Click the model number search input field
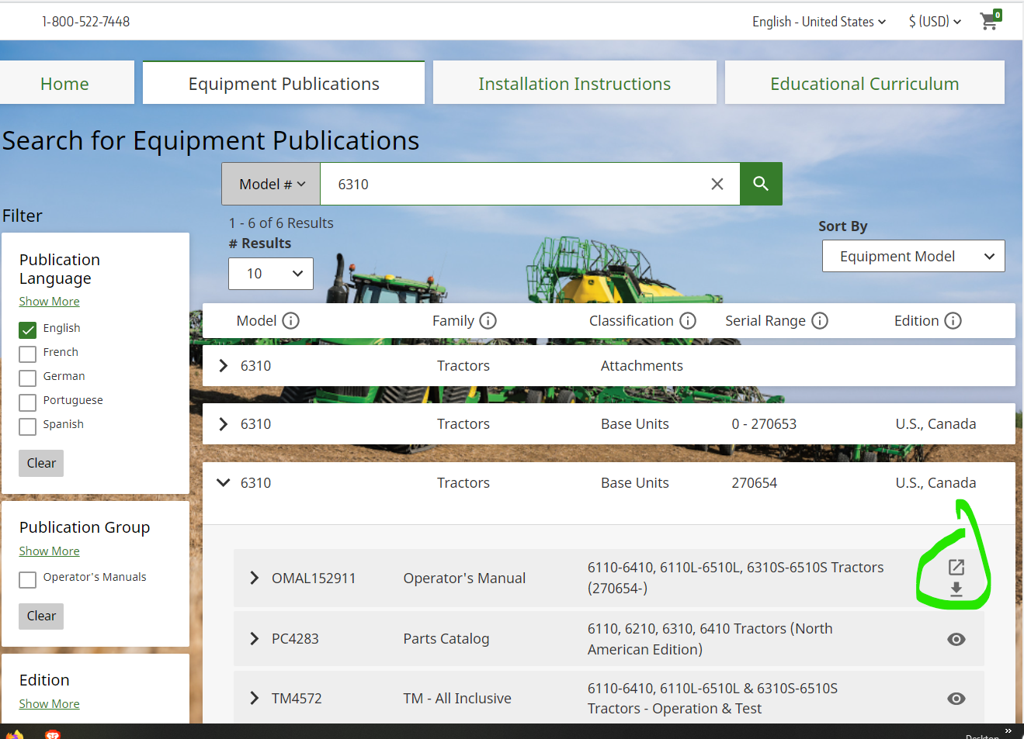 (512, 184)
